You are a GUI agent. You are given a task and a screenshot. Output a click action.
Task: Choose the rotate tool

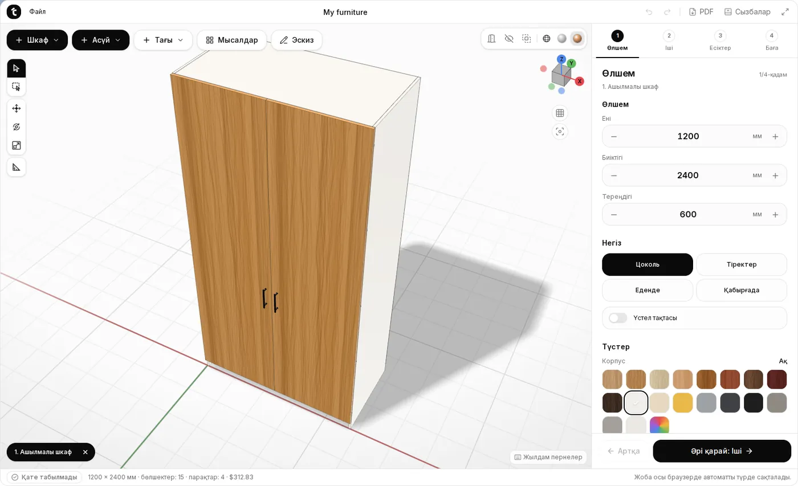[x=16, y=127]
